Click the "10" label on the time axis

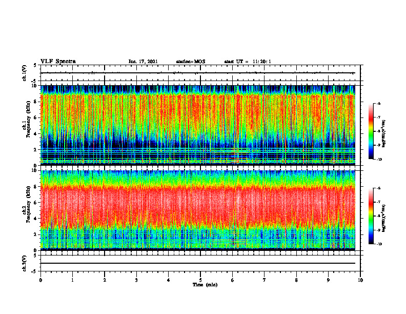(x=360, y=280)
